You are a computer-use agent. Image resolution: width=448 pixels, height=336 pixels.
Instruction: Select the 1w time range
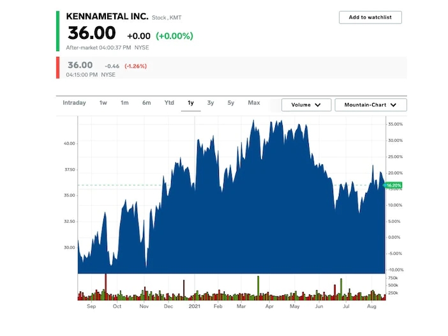click(x=103, y=103)
